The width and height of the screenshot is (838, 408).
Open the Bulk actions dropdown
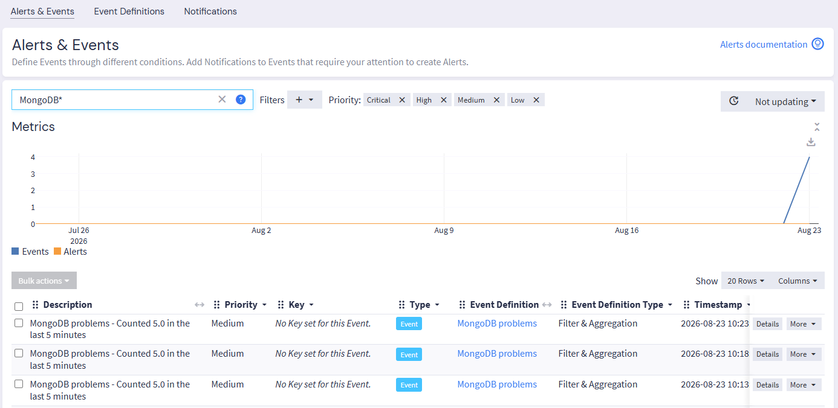point(44,281)
